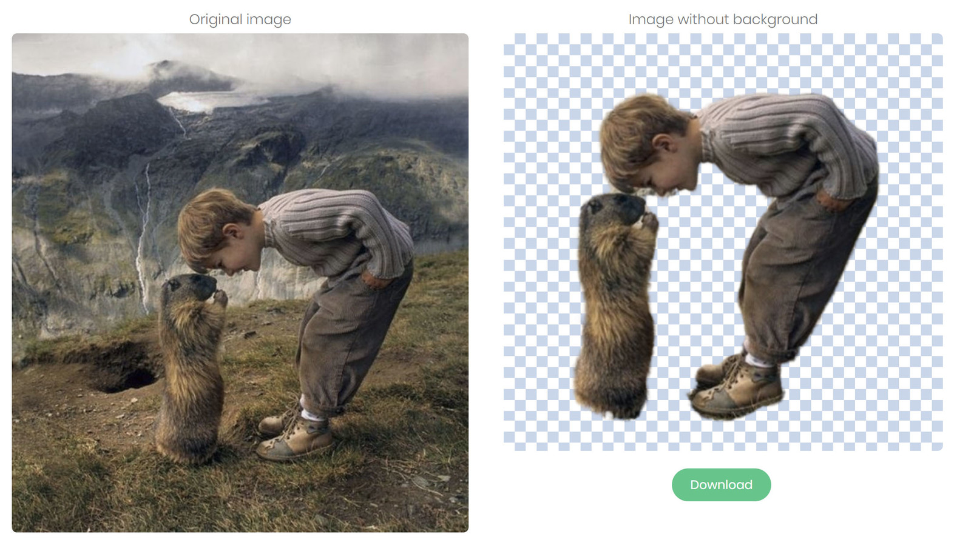Click the "Original image" heading text
971x557 pixels.
(x=240, y=19)
